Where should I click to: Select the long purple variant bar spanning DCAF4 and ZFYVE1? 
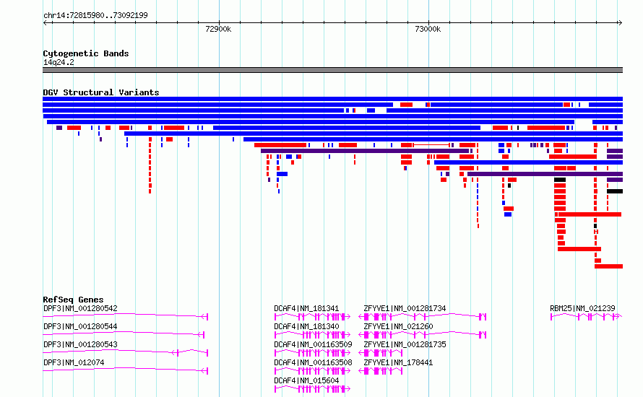click(365, 151)
